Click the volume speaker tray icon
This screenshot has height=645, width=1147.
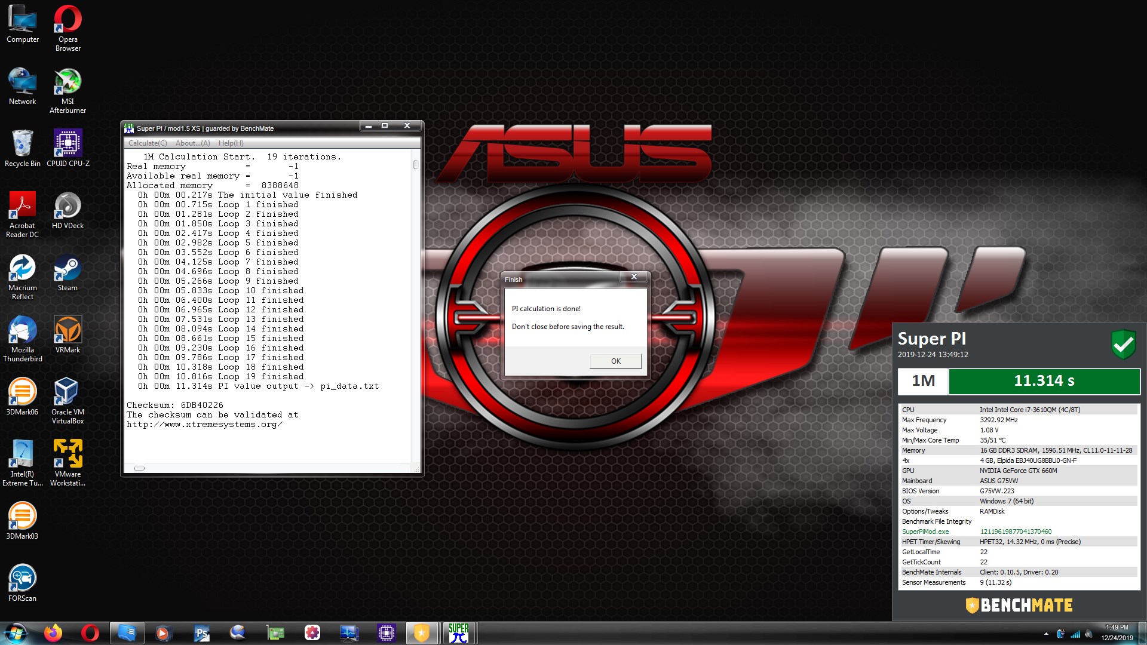(1088, 634)
